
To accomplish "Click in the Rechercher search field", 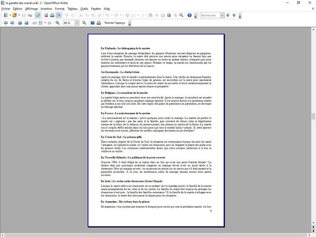I will click(210, 15).
